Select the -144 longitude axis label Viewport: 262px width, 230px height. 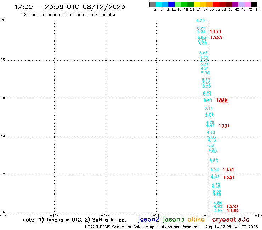106,215
